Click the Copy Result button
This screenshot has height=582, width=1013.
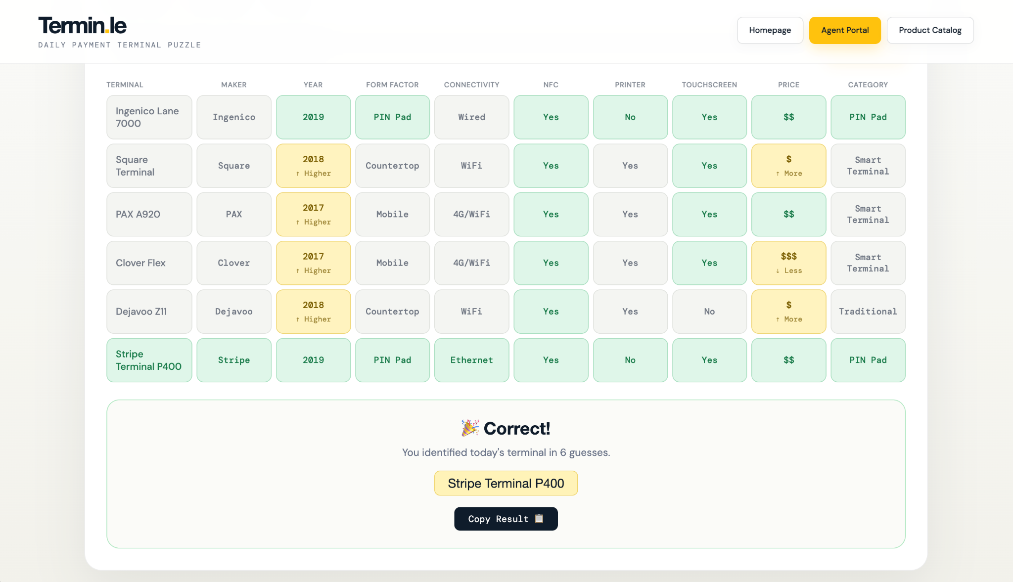tap(506, 519)
